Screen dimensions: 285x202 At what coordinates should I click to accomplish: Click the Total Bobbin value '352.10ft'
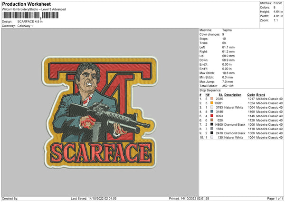pos(228,86)
